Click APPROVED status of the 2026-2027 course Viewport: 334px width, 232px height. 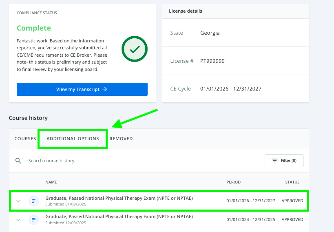292,201
